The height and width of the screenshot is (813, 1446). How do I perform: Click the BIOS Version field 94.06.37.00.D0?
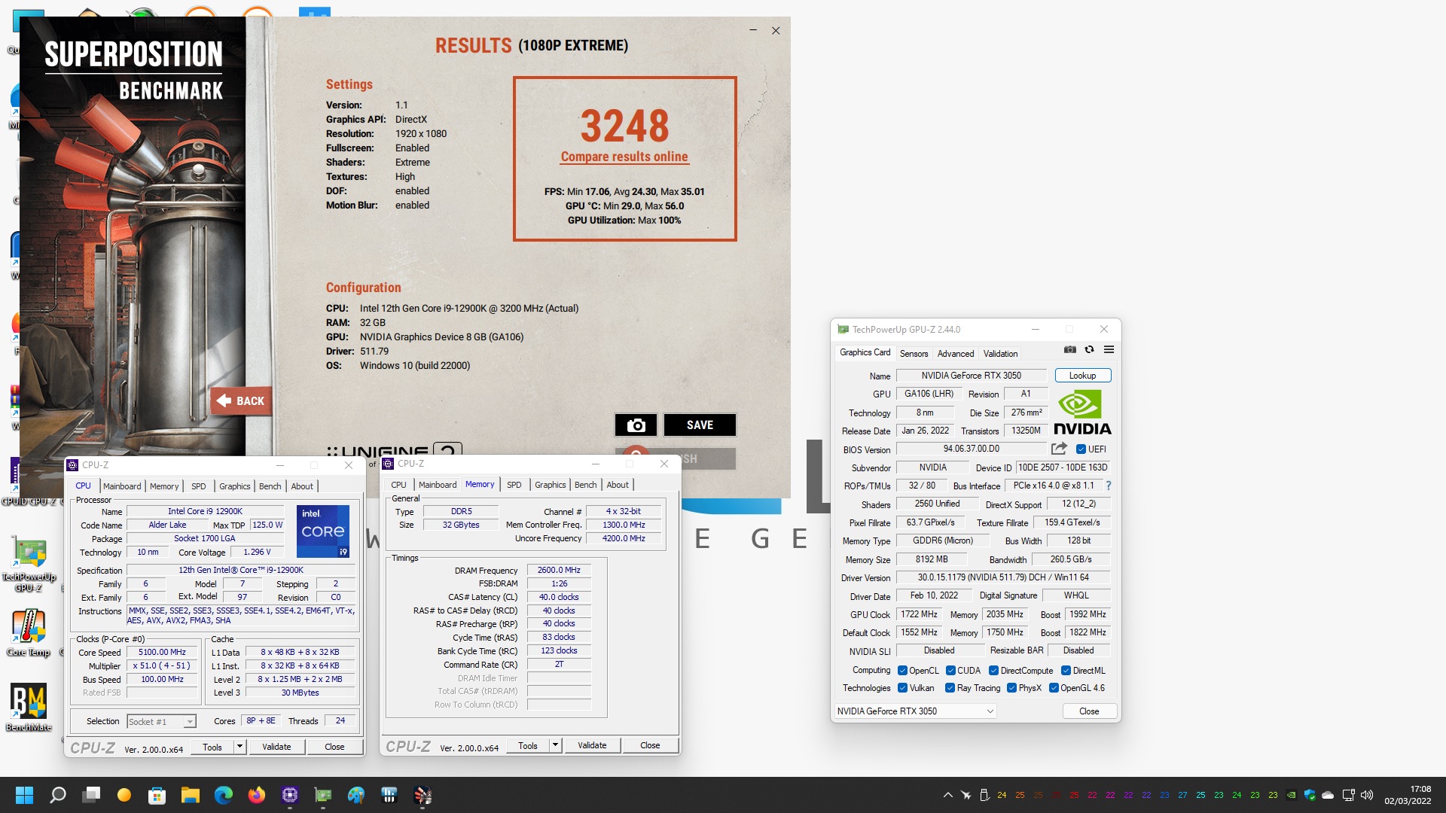(x=972, y=449)
